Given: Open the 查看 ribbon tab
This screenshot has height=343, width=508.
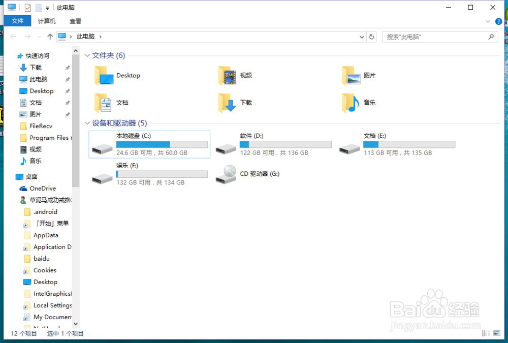Looking at the screenshot, I should 75,21.
